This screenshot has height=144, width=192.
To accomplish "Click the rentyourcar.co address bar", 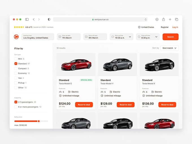I will click(100, 19).
